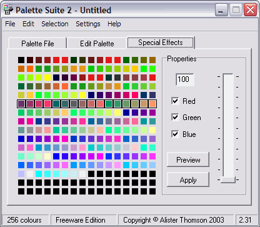Viewport: 260px width, 227px height.
Task: Select the last peach swatch in highlighted row
Action: 152,104
